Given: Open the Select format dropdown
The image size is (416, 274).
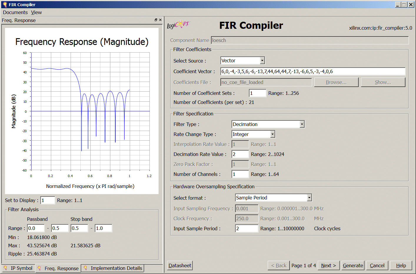Looking at the screenshot, I should [x=309, y=198].
